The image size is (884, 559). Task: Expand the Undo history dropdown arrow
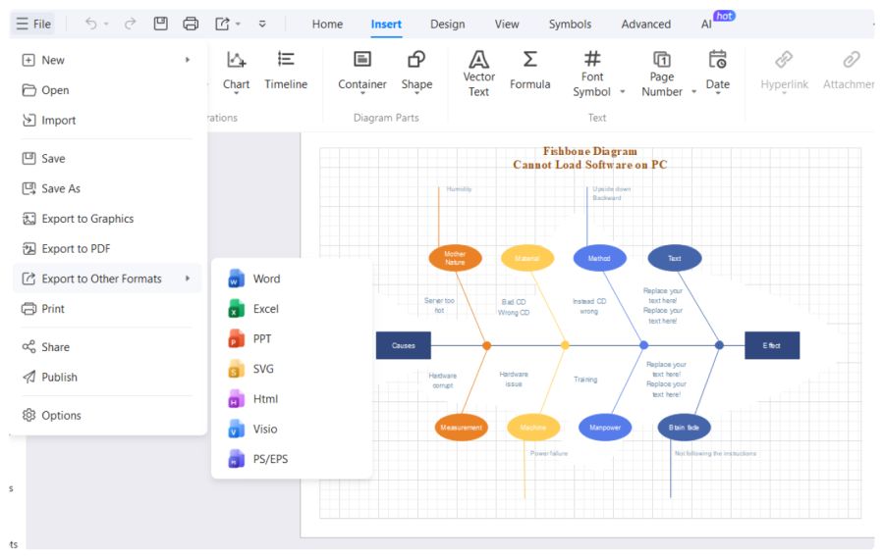(106, 24)
